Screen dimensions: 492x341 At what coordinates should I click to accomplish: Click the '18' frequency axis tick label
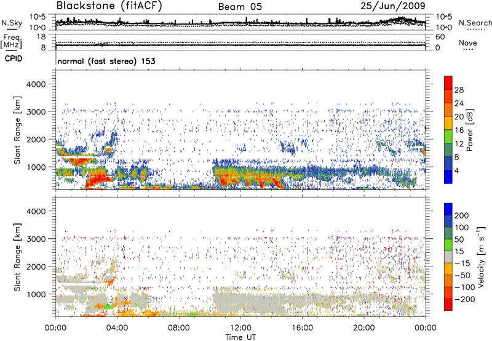pyautogui.click(x=41, y=37)
